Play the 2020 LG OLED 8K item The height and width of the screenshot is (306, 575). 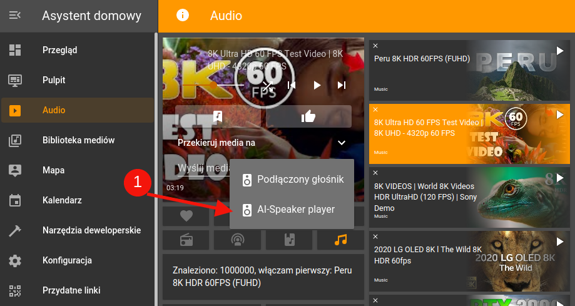[x=560, y=242]
